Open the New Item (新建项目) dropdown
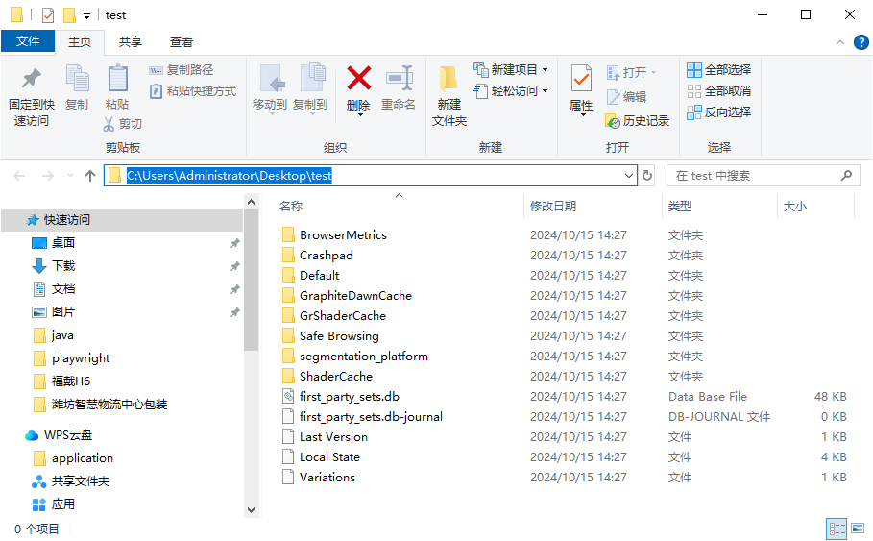The image size is (873, 541). [513, 70]
